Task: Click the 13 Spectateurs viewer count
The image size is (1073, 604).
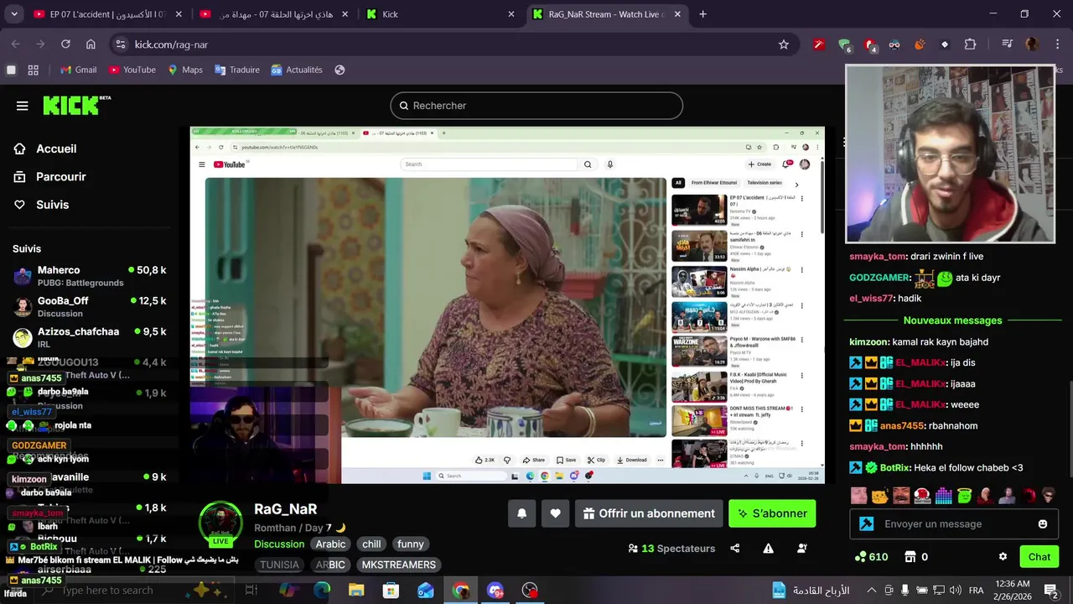Action: pos(671,549)
